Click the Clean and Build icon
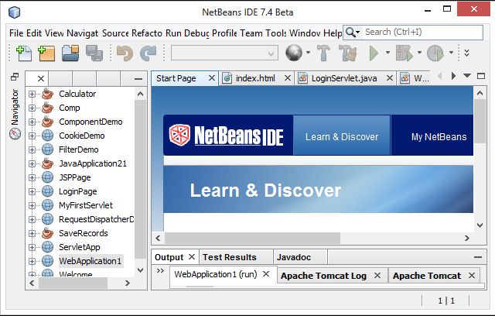495x316 pixels. [x=347, y=53]
